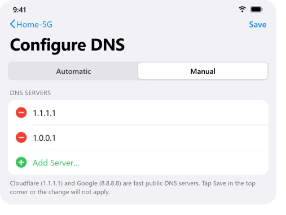Tap the Wi-Fi status icon

(242, 9)
